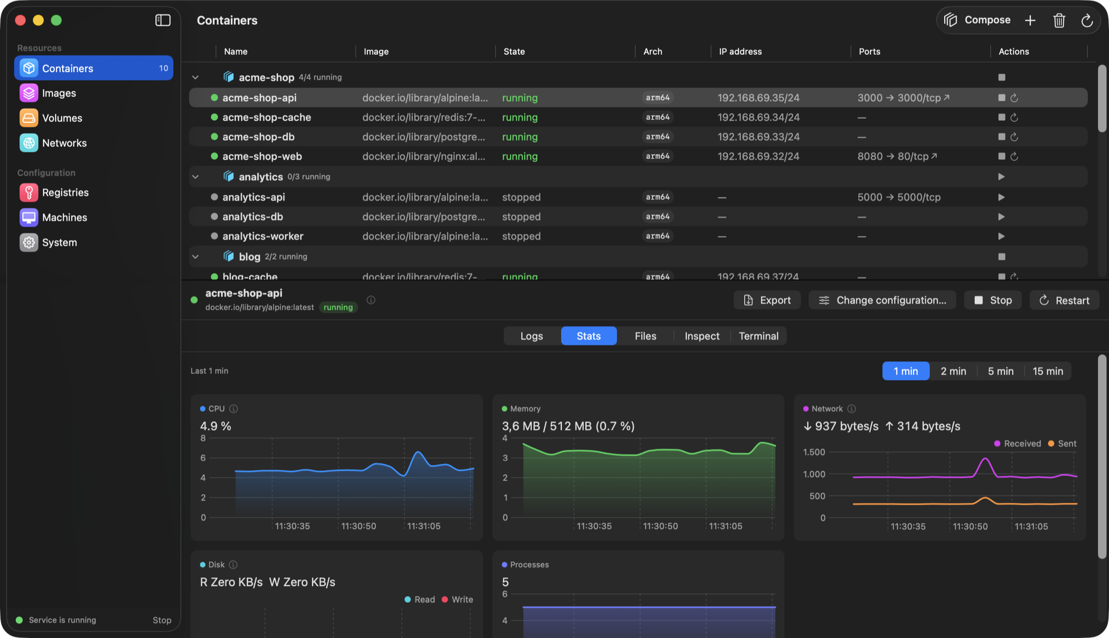Viewport: 1109px width, 638px height.
Task: Start the analytics-db container
Action: [x=1001, y=217]
